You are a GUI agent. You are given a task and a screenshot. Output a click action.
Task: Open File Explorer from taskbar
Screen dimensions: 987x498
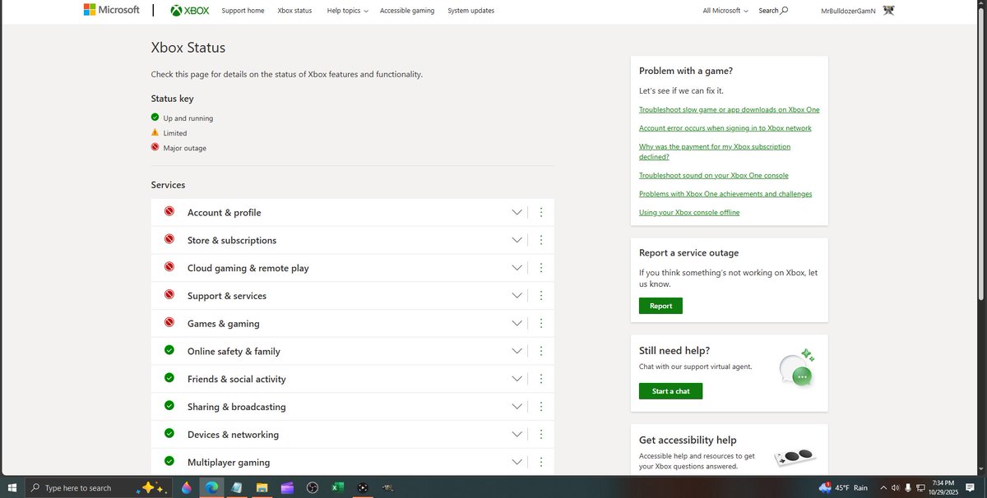tap(262, 487)
